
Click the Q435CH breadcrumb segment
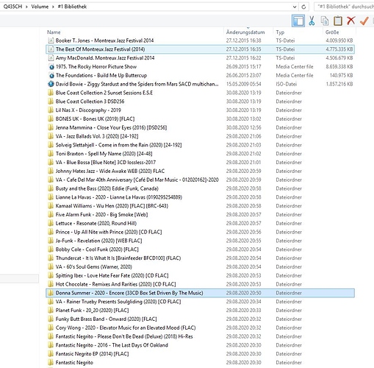tap(12, 7)
